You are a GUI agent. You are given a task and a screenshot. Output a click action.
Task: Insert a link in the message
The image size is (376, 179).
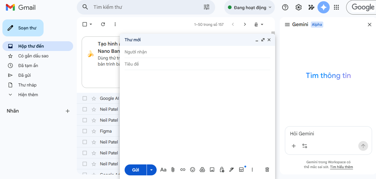(x=183, y=170)
